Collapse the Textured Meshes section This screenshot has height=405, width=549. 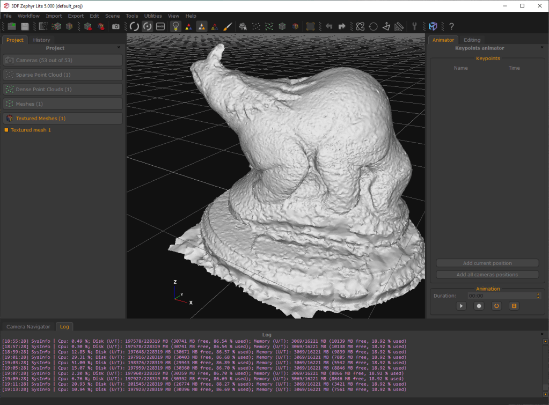click(x=63, y=119)
